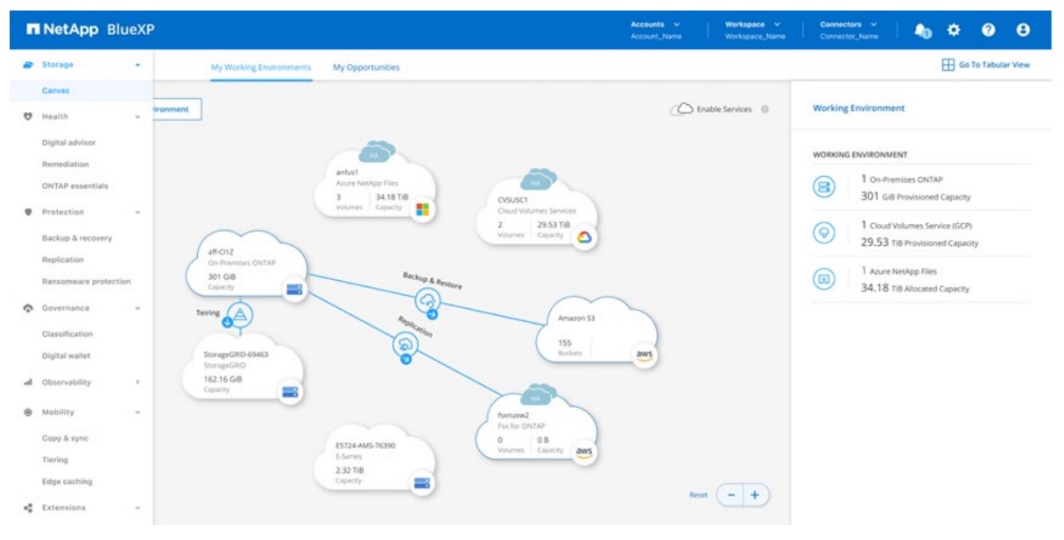Open the user profile icon
Screen dimensions: 1064x540
click(x=1022, y=30)
